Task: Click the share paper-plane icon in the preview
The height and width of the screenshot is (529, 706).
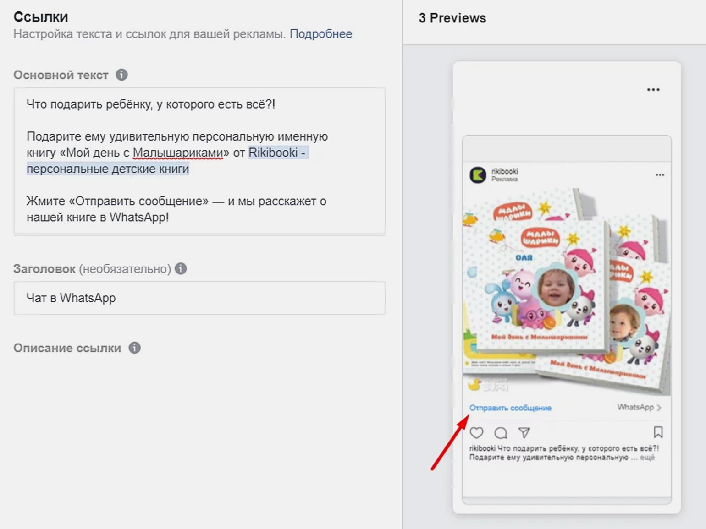Action: (x=524, y=432)
